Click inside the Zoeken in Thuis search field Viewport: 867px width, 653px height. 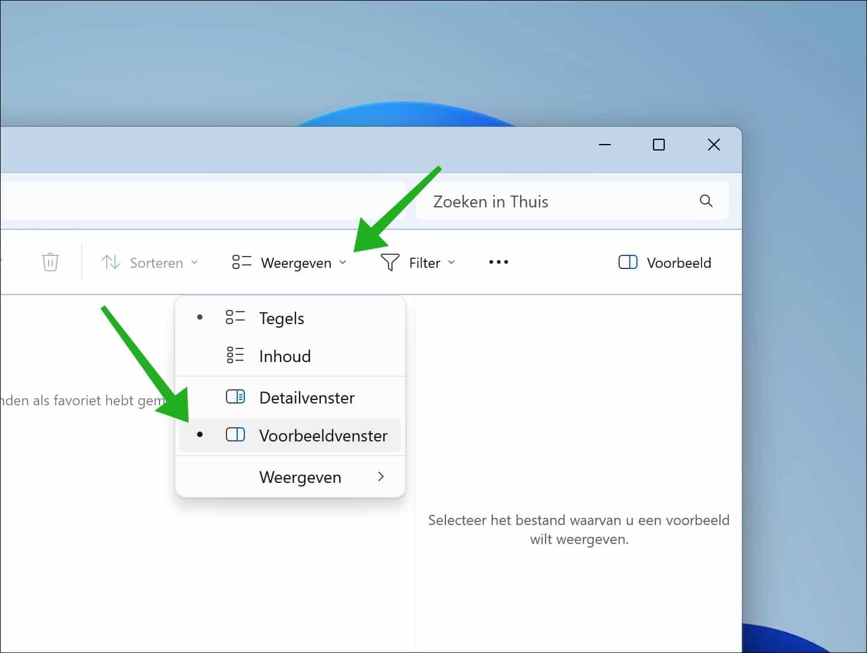534,201
